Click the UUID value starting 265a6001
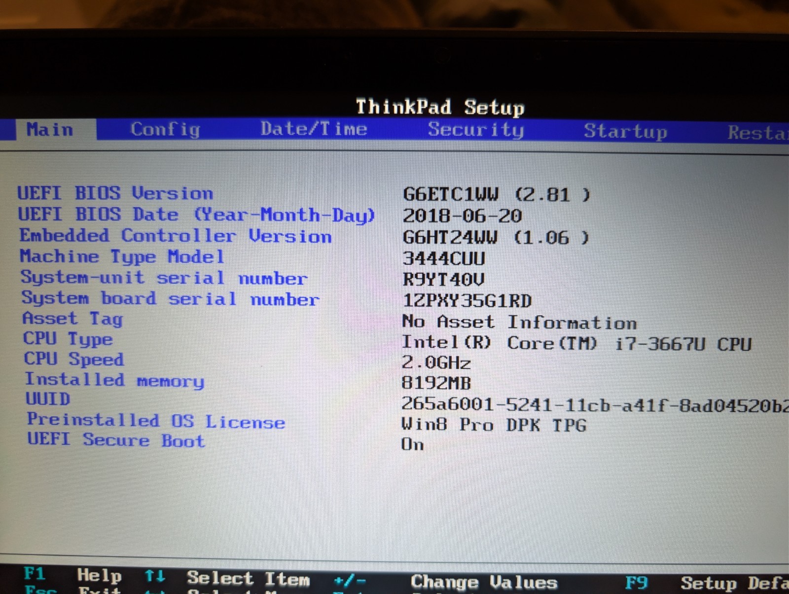Screen dimensions: 789x594 click(x=596, y=405)
